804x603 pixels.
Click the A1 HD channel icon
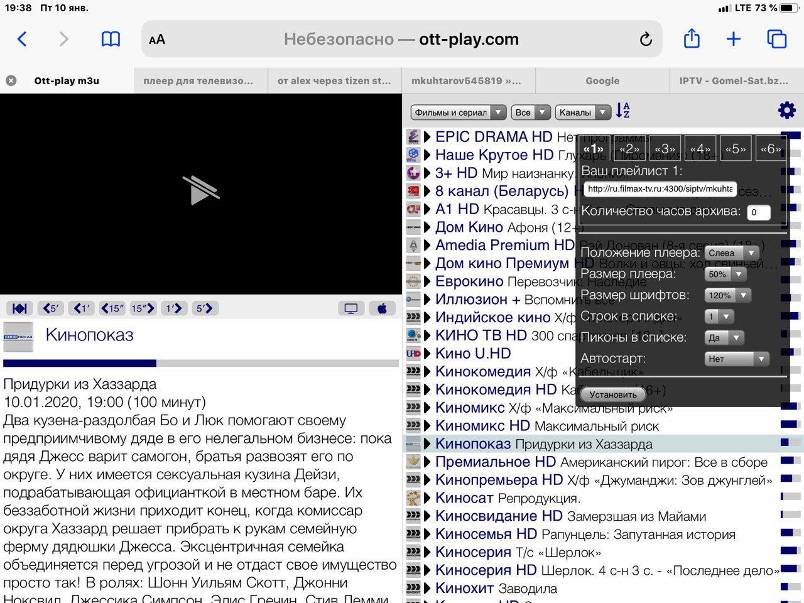[413, 209]
